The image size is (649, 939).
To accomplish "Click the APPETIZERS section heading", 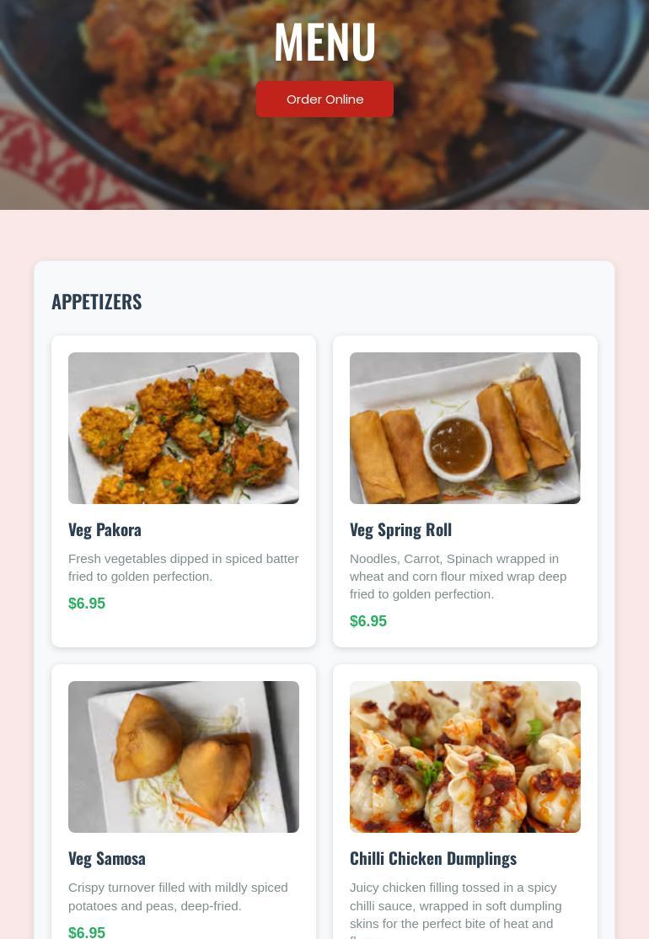I will coord(96,302).
